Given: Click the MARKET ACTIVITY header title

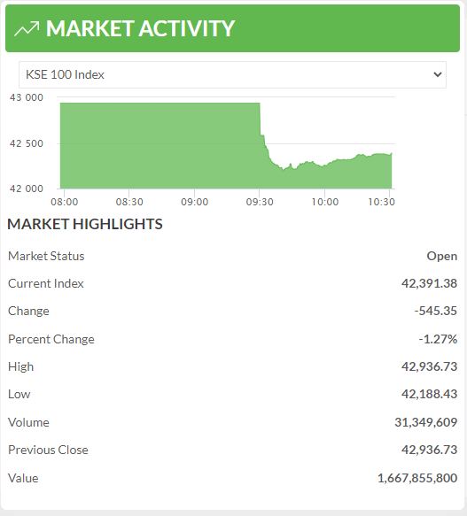Looking at the screenshot, I should point(140,28).
